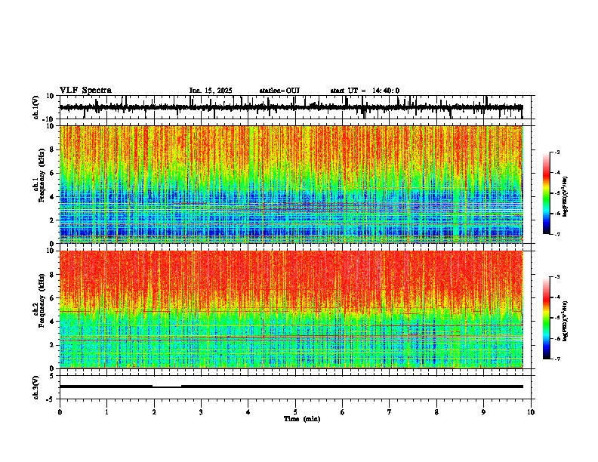Click the ch.1 color bar log(PSD) label
598x462 pixels.
point(566,196)
